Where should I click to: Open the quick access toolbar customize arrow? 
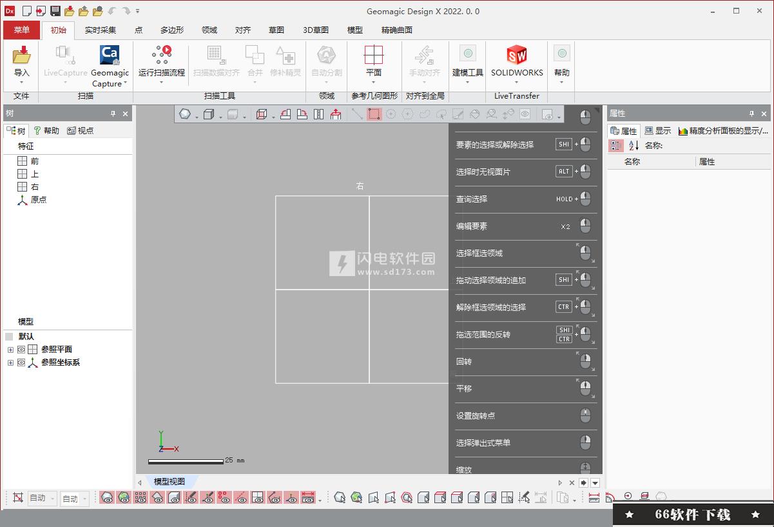[138, 11]
